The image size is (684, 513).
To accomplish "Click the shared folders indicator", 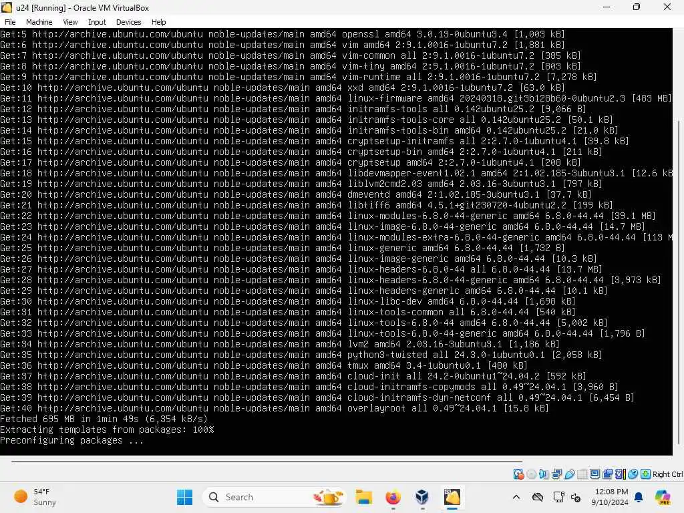I will pyautogui.click(x=582, y=474).
